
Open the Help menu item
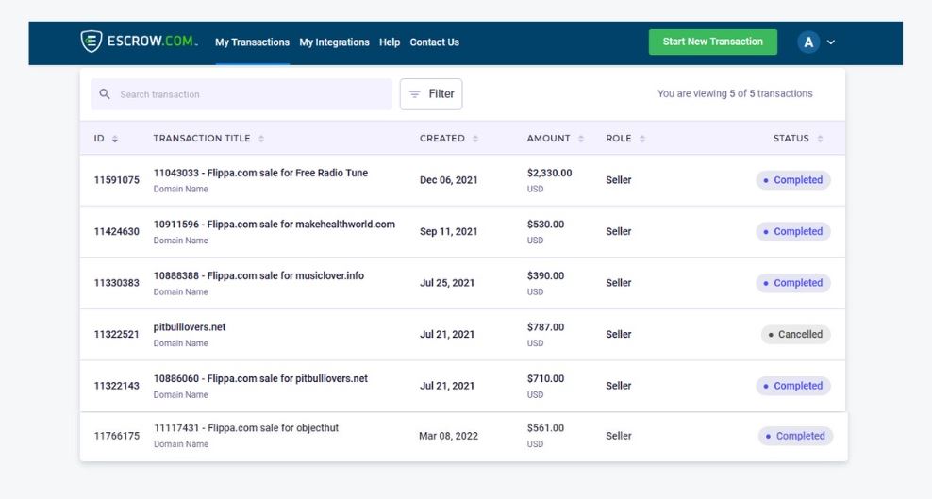[390, 42]
